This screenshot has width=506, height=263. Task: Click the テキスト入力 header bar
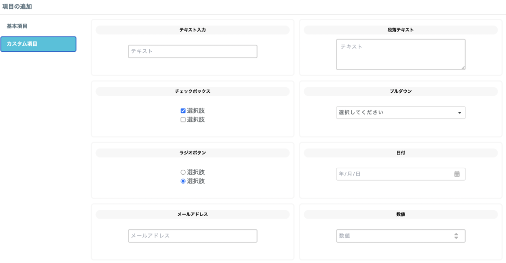[x=192, y=30]
